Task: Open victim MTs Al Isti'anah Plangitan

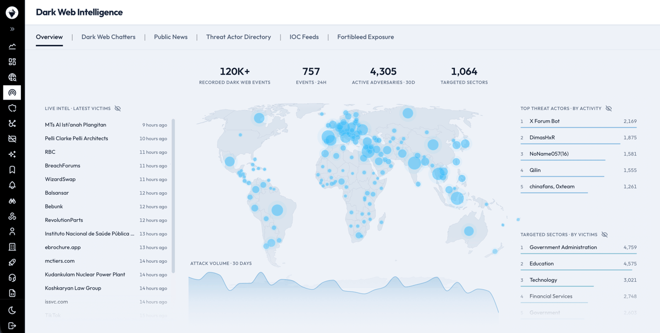Action: 106,125
